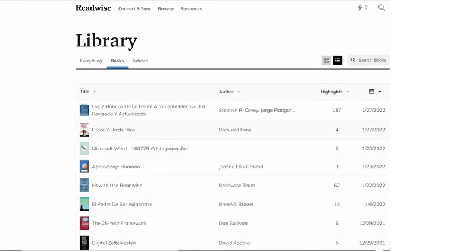This screenshot has width=476, height=251.
Task: Click author 'Dan Sullivan'
Action: coord(233,223)
